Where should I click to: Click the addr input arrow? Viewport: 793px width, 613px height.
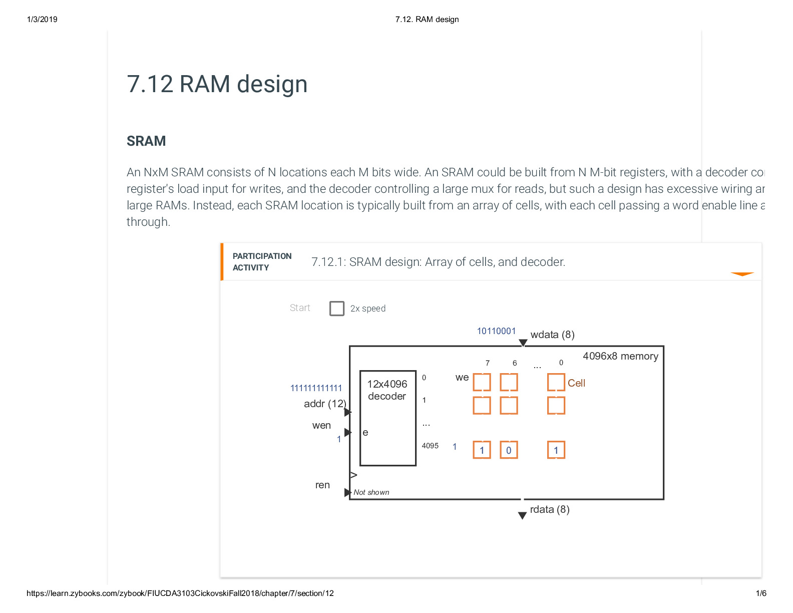348,412
